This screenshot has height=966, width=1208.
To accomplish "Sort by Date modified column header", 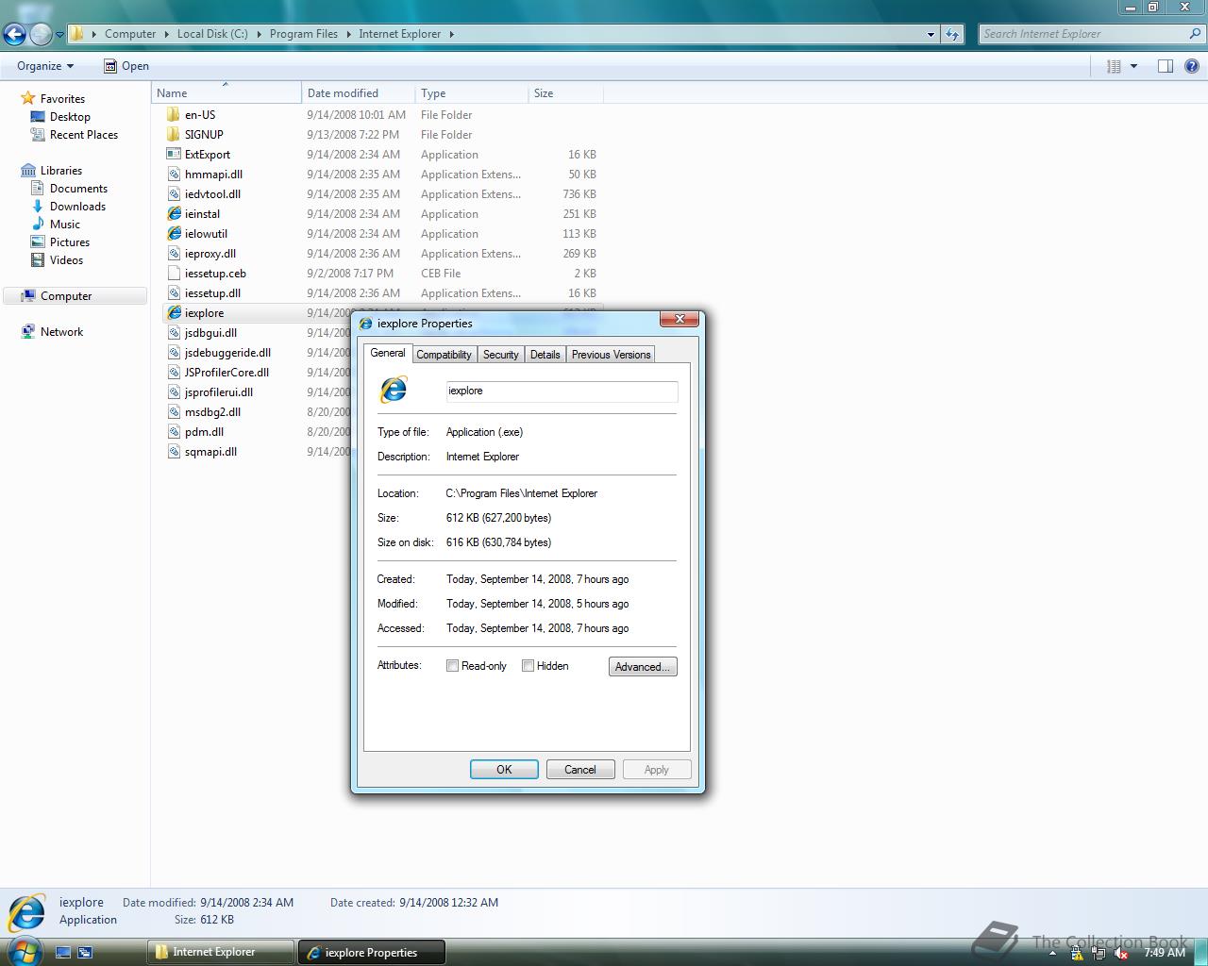I will coord(359,93).
